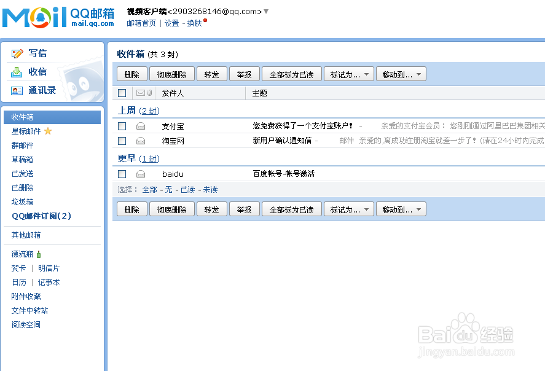The height and width of the screenshot is (371, 545).
Task: Select 无 in the 选择 row
Action: 168,190
